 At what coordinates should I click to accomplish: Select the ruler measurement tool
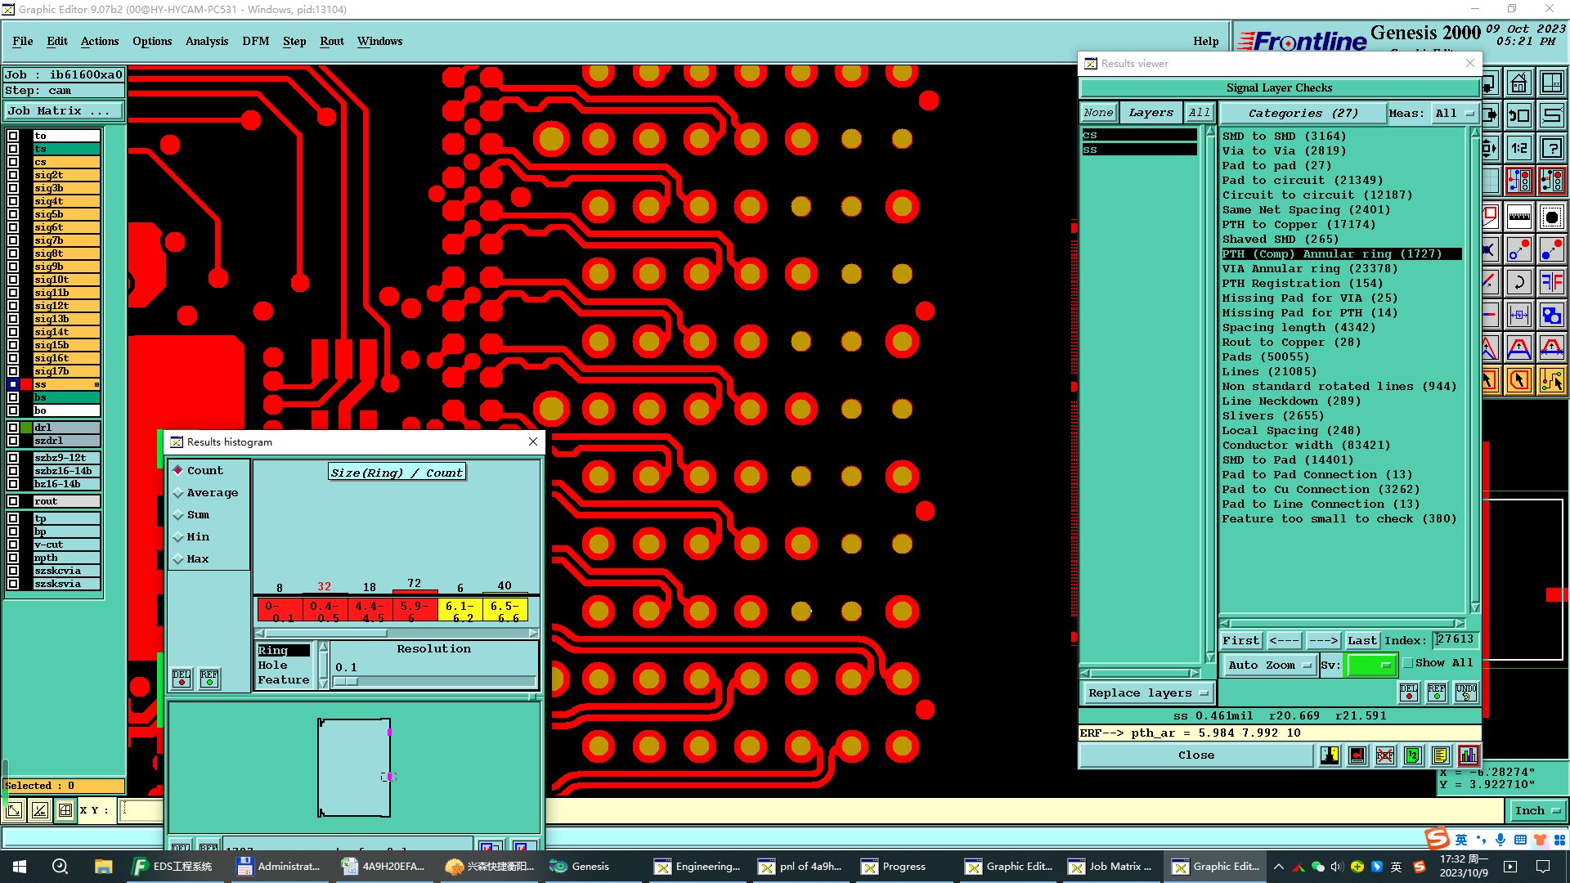coord(1519,217)
